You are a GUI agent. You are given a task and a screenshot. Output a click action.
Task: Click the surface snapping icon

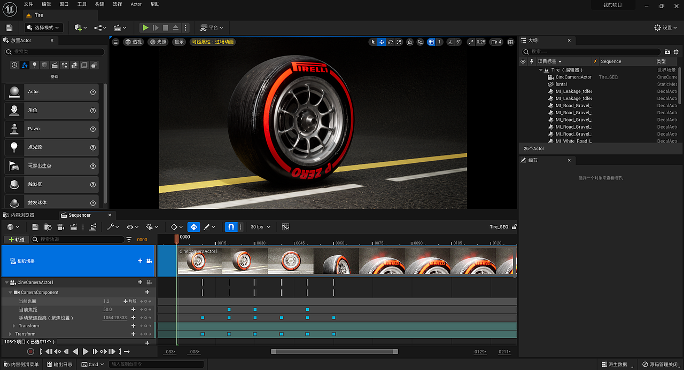(x=421, y=42)
